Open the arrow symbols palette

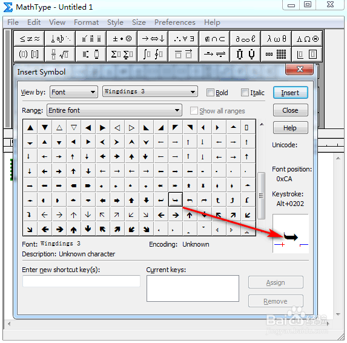coord(153,39)
